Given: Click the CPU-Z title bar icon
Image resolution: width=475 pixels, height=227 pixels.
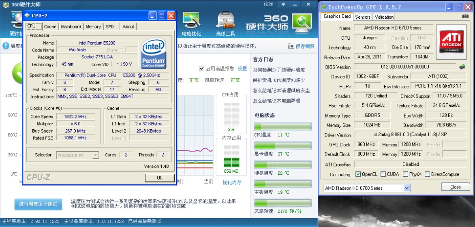Looking at the screenshot, I should point(27,15).
